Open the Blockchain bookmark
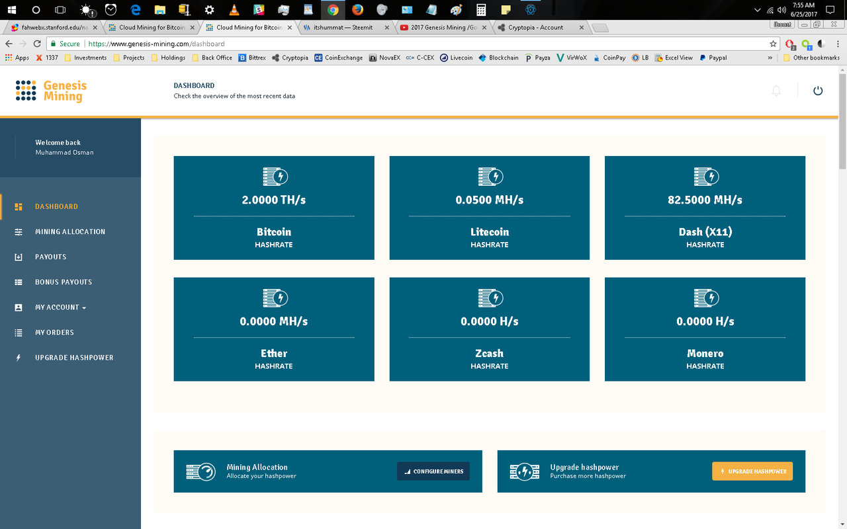Viewport: 847px width, 529px height. coord(498,58)
